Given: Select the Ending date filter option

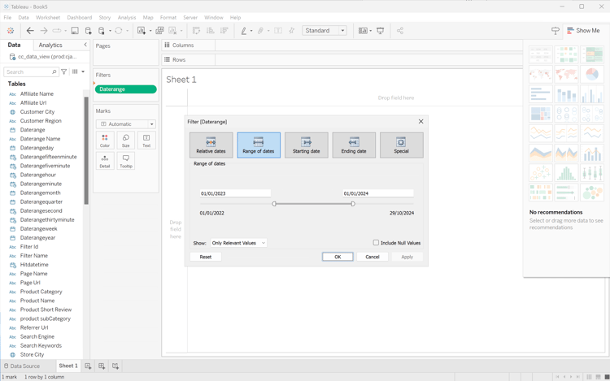Looking at the screenshot, I should point(354,145).
